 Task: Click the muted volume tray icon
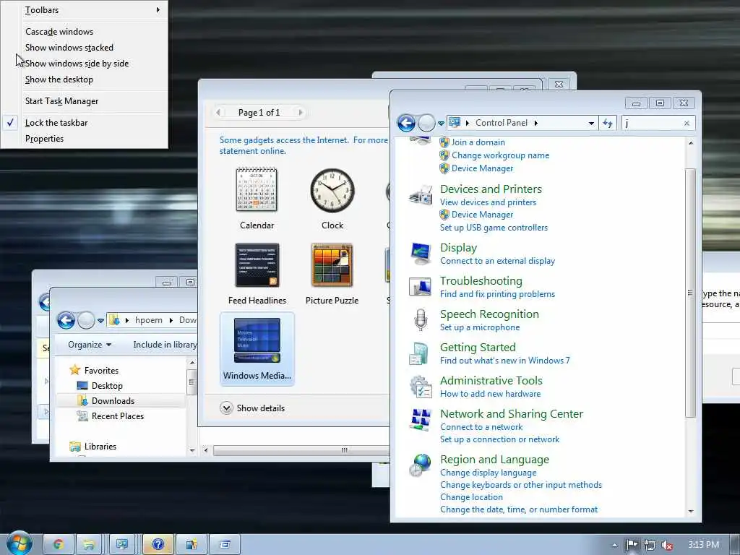pyautogui.click(x=667, y=545)
